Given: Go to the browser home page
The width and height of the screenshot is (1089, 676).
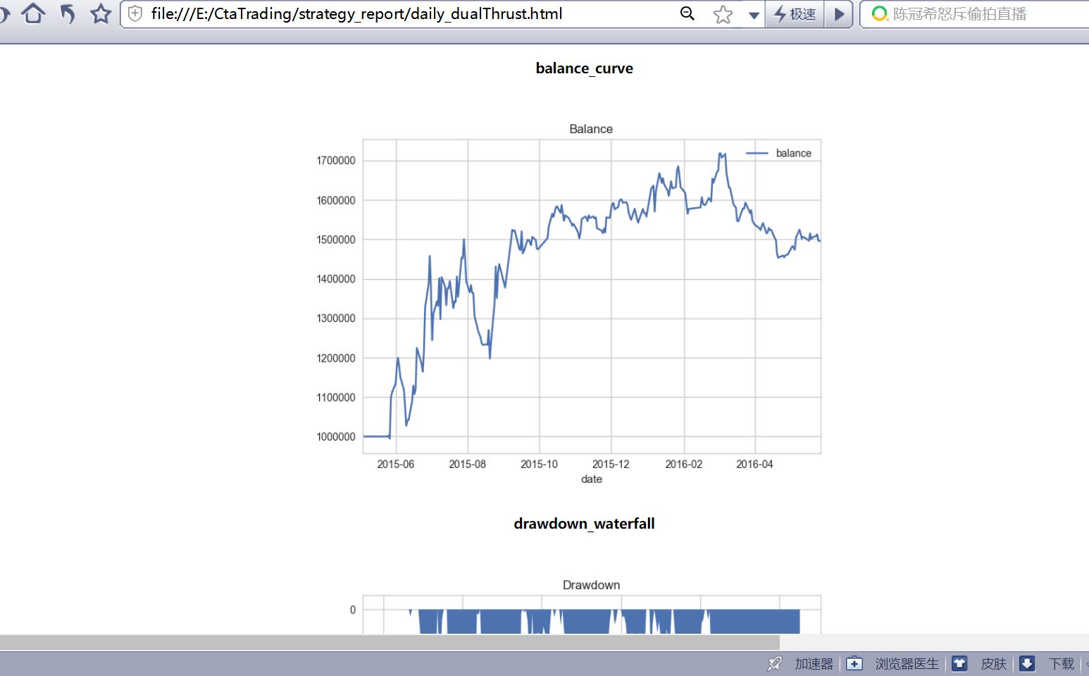Looking at the screenshot, I should [33, 13].
